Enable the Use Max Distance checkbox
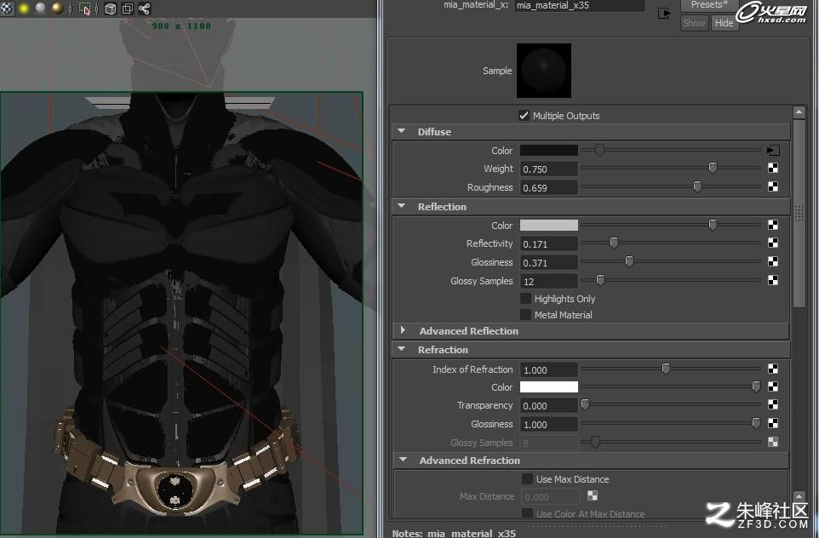The width and height of the screenshot is (819, 538). pyautogui.click(x=528, y=479)
